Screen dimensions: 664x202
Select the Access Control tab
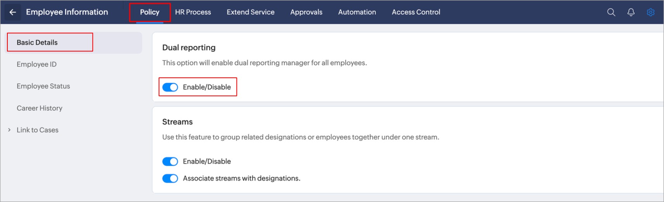416,12
